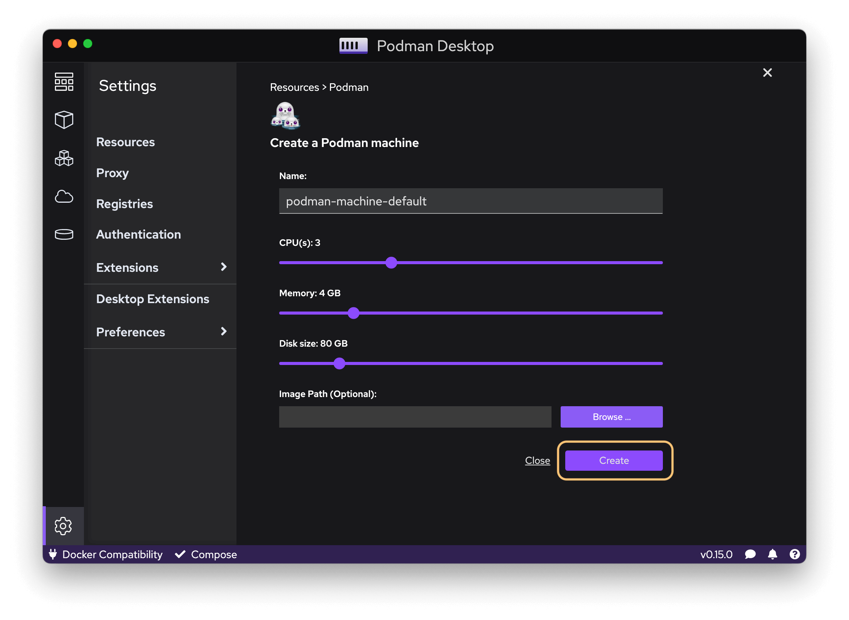Click the Compose status text
The height and width of the screenshot is (620, 849).
click(214, 554)
